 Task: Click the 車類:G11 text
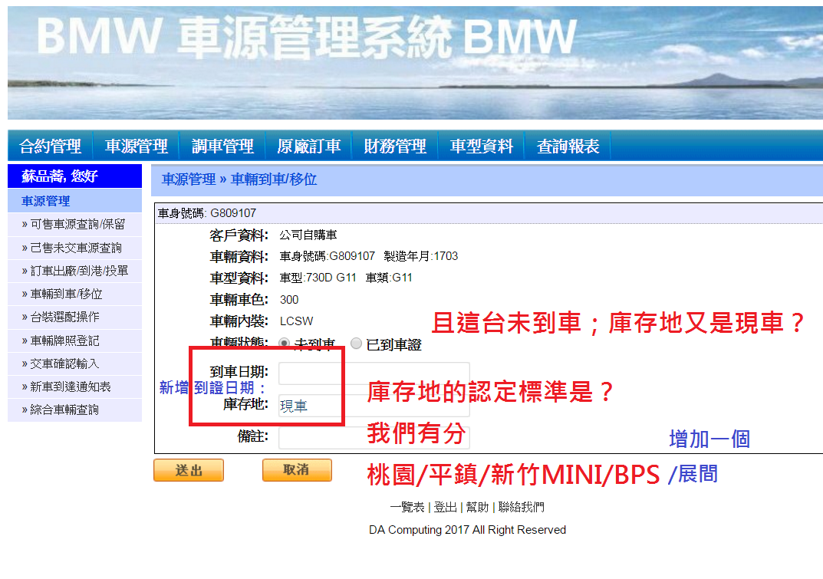389,278
